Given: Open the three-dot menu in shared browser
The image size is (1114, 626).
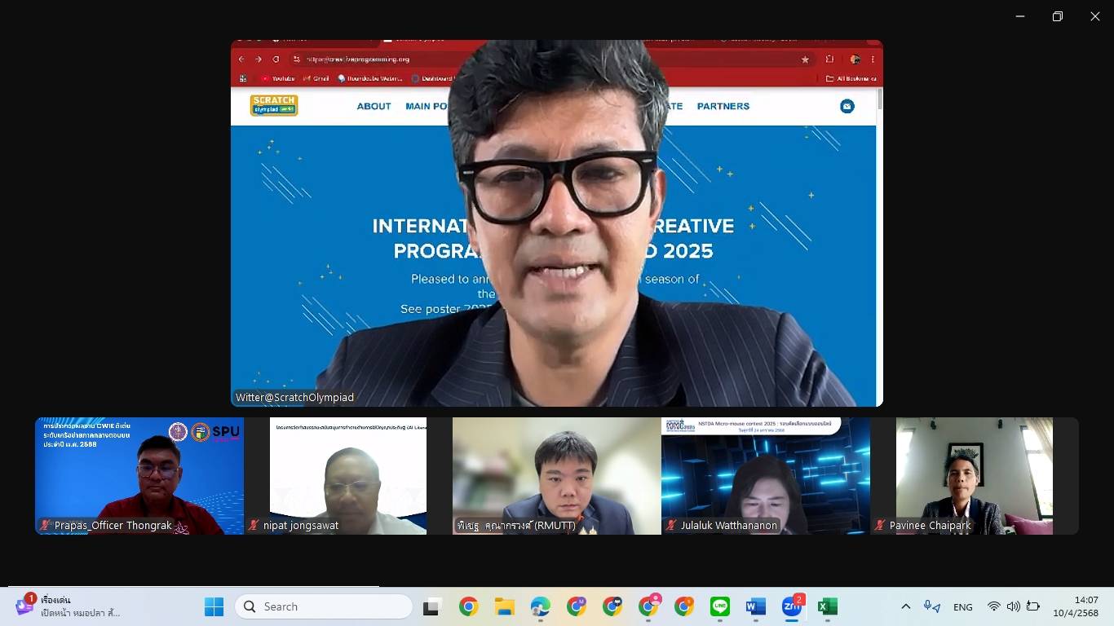Looking at the screenshot, I should coord(873,59).
